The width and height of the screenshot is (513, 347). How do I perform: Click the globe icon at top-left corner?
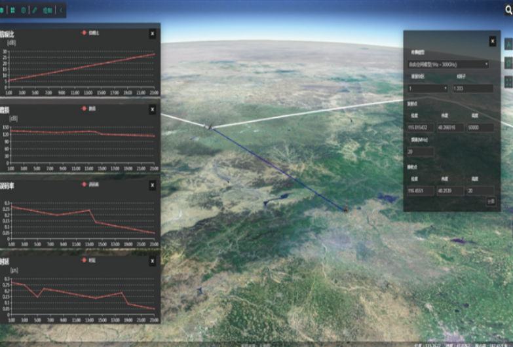pos(3,10)
